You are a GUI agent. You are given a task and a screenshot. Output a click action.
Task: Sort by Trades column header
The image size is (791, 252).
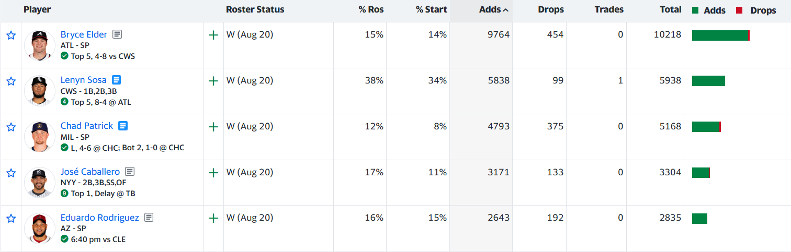[x=609, y=10]
